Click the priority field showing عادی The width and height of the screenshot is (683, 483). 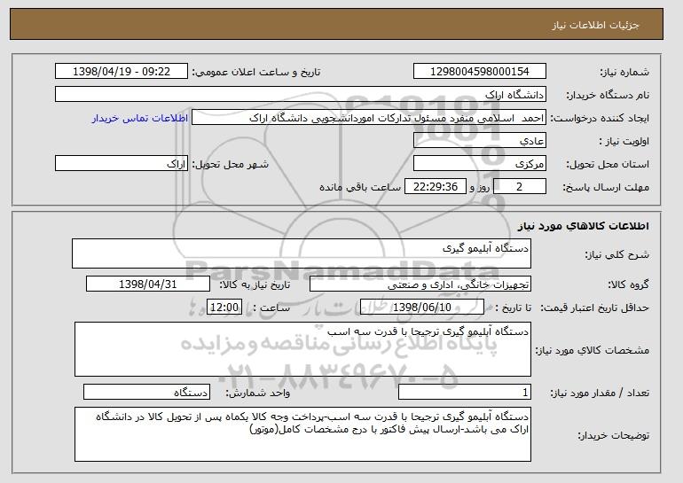coord(480,141)
